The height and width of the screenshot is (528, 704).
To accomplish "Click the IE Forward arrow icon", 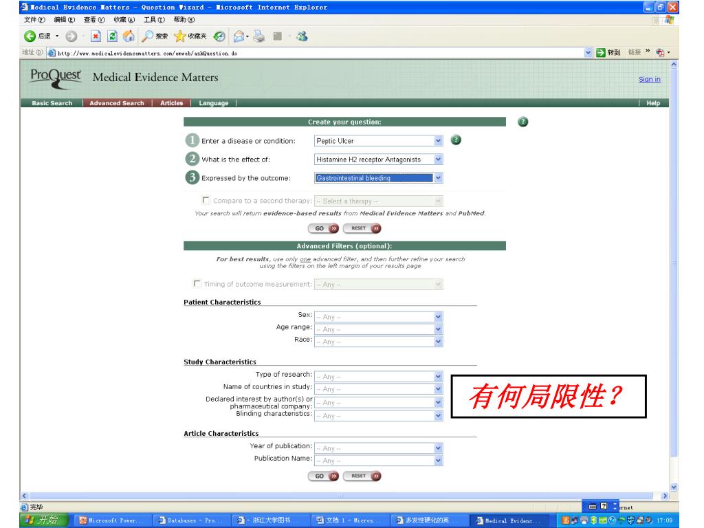I will click(x=71, y=36).
